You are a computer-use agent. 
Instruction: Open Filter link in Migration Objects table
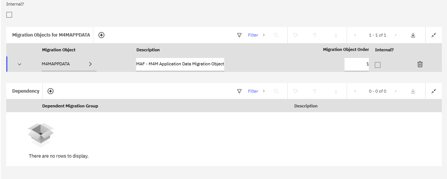coord(253,35)
